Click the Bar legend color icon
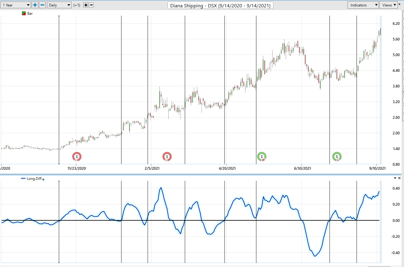Viewport: 404px width, 267px height. pos(24,14)
